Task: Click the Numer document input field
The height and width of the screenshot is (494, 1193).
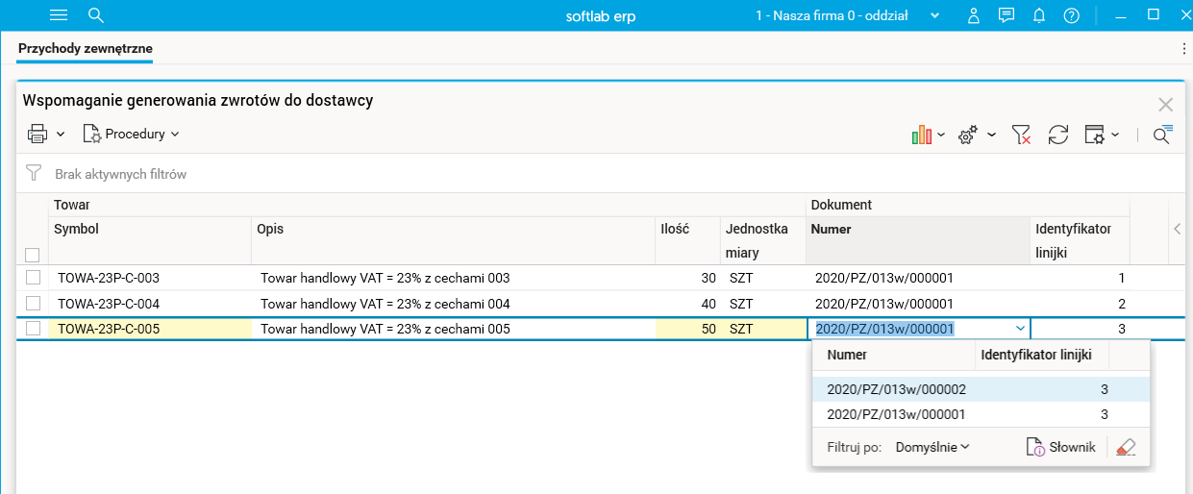Action: 908,329
